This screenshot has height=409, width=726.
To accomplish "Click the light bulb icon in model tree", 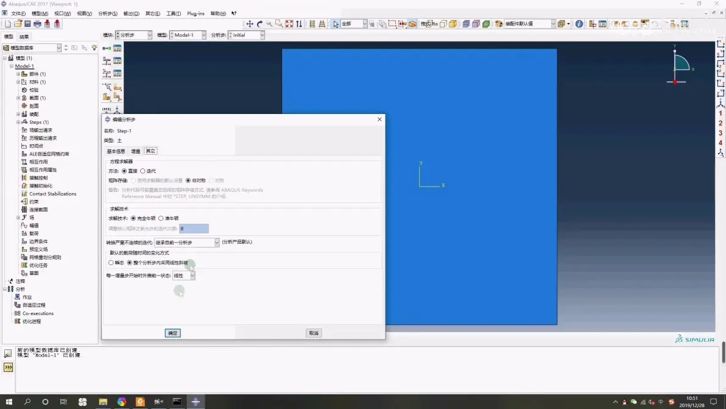I will click(94, 48).
